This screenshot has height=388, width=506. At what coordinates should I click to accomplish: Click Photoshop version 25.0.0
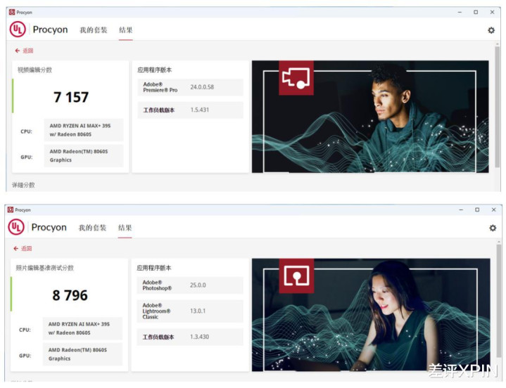pyautogui.click(x=198, y=285)
